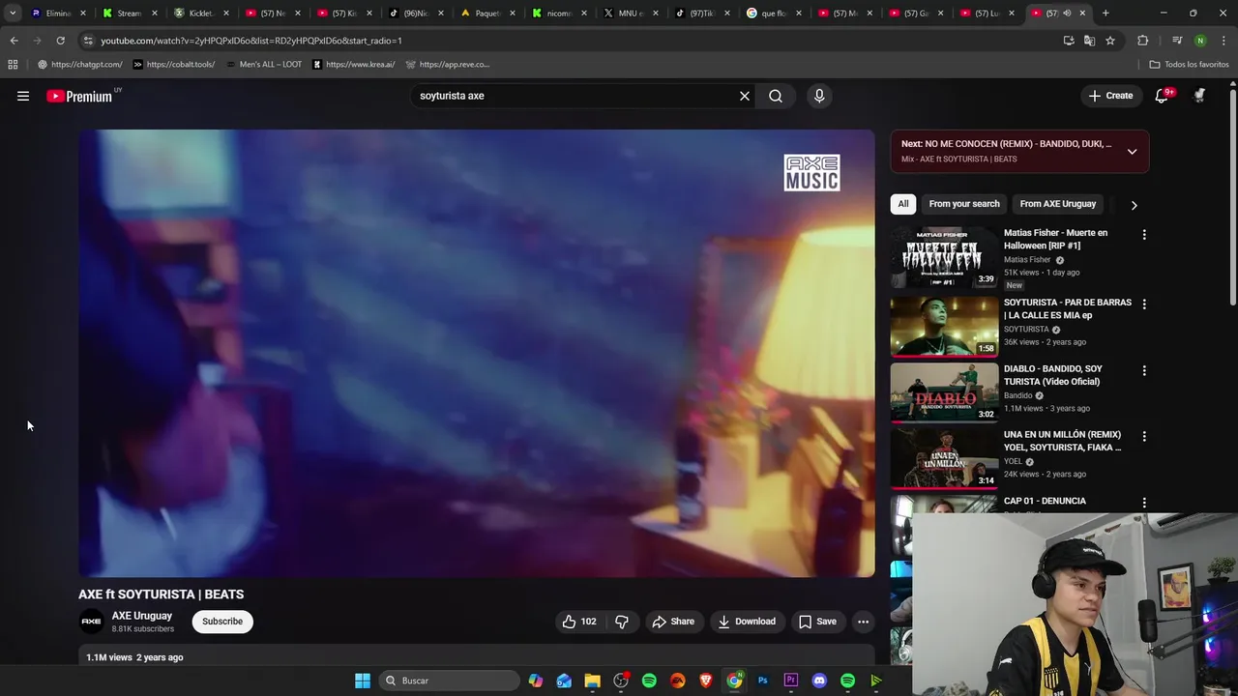Open the Chrome profile N avatar
The width and height of the screenshot is (1238, 696).
point(1200,41)
